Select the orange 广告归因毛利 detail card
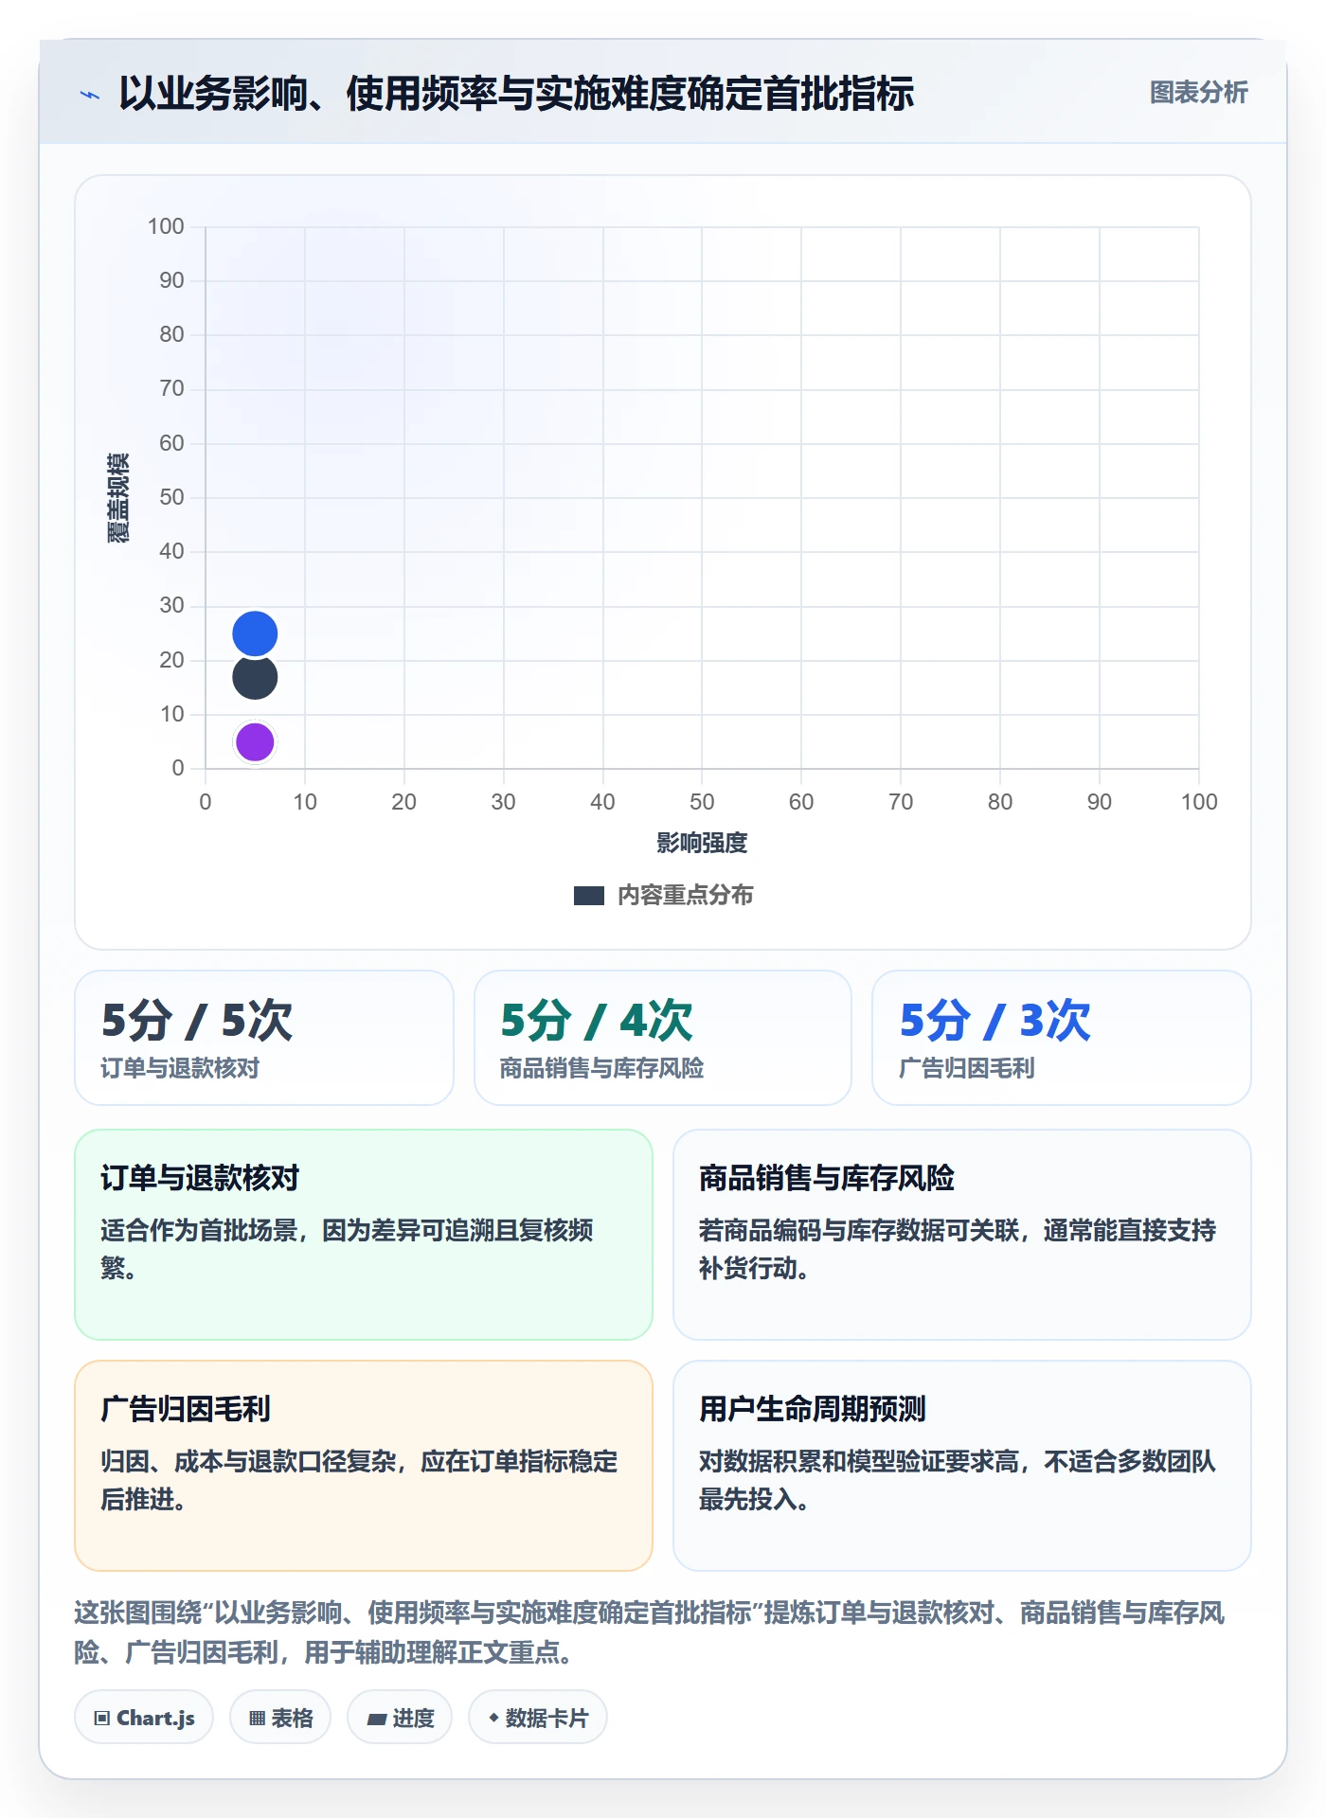This screenshot has height=1818, width=1326. (364, 1466)
